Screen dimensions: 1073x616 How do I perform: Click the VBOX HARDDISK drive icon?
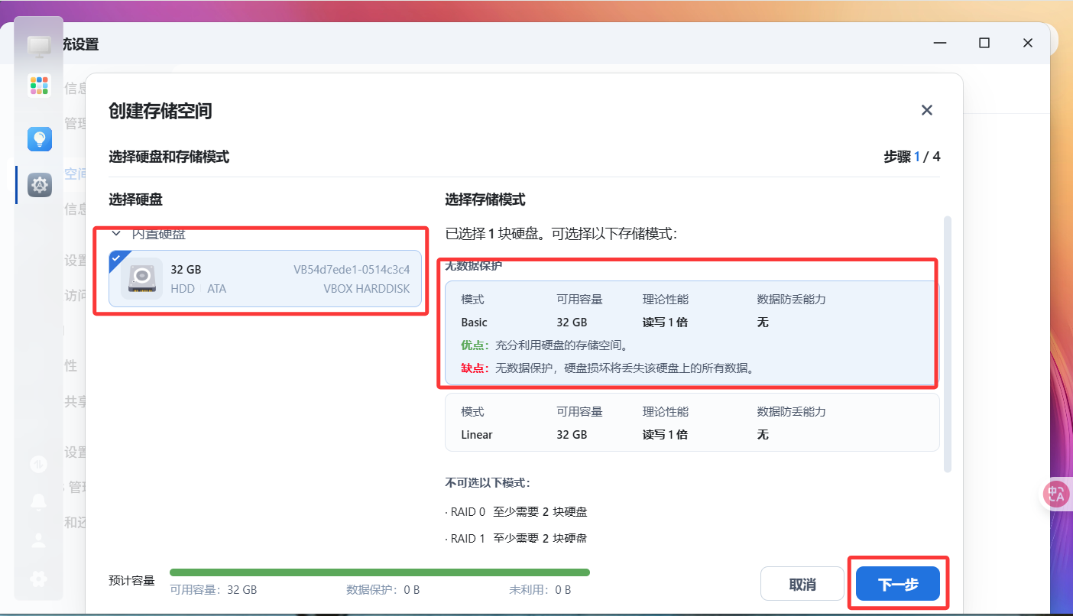pos(142,278)
